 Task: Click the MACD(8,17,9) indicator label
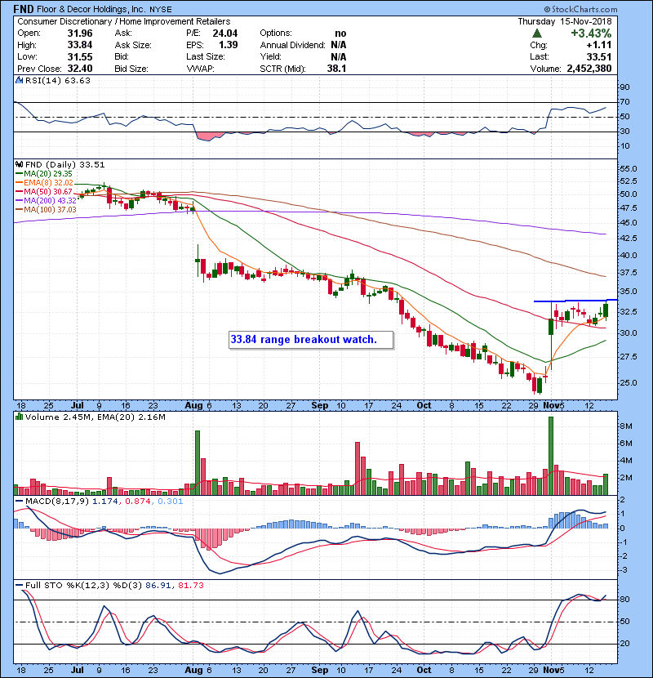(57, 502)
